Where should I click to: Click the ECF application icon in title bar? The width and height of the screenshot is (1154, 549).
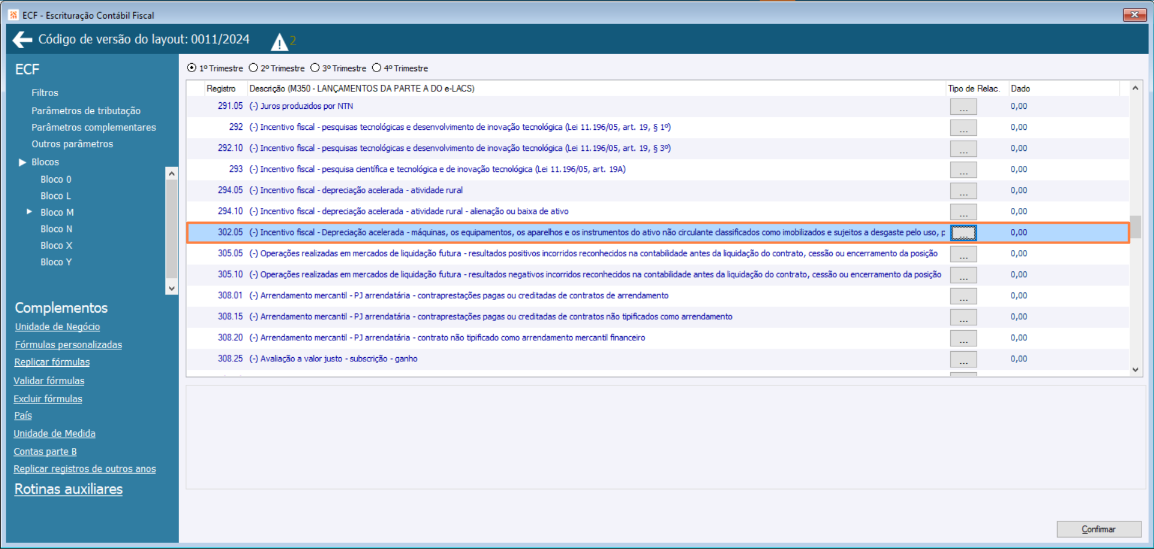pos(13,15)
